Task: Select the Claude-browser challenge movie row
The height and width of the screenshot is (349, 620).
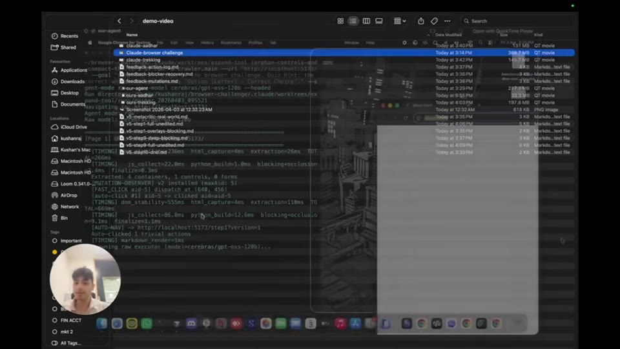Action: point(344,52)
